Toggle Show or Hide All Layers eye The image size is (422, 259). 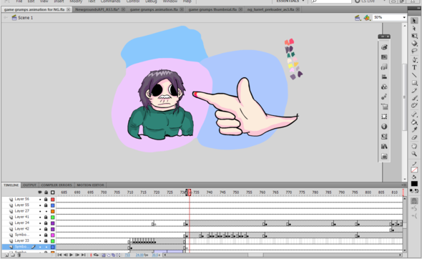coord(40,192)
